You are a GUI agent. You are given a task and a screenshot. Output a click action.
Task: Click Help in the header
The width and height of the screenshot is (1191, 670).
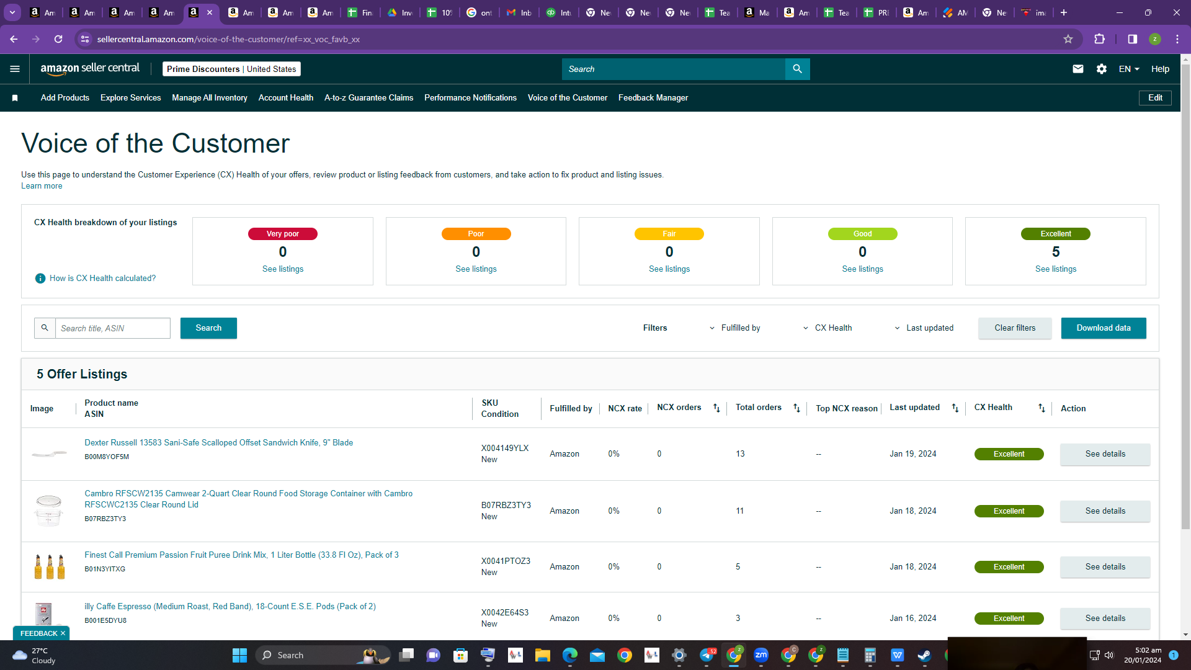pos(1160,69)
